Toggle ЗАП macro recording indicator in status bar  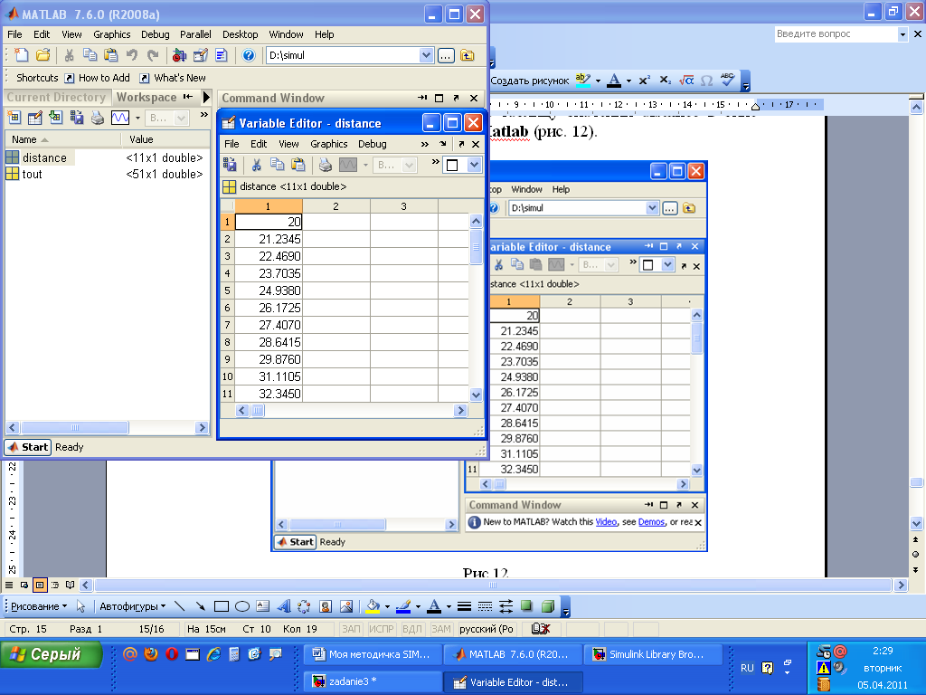352,629
